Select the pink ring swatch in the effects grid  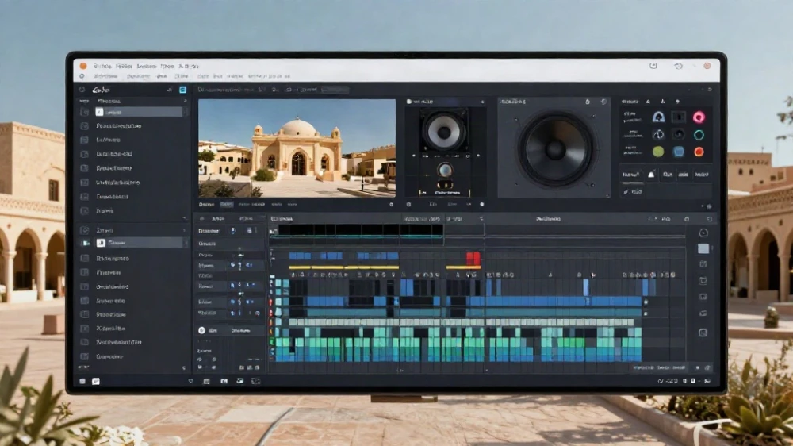click(699, 117)
